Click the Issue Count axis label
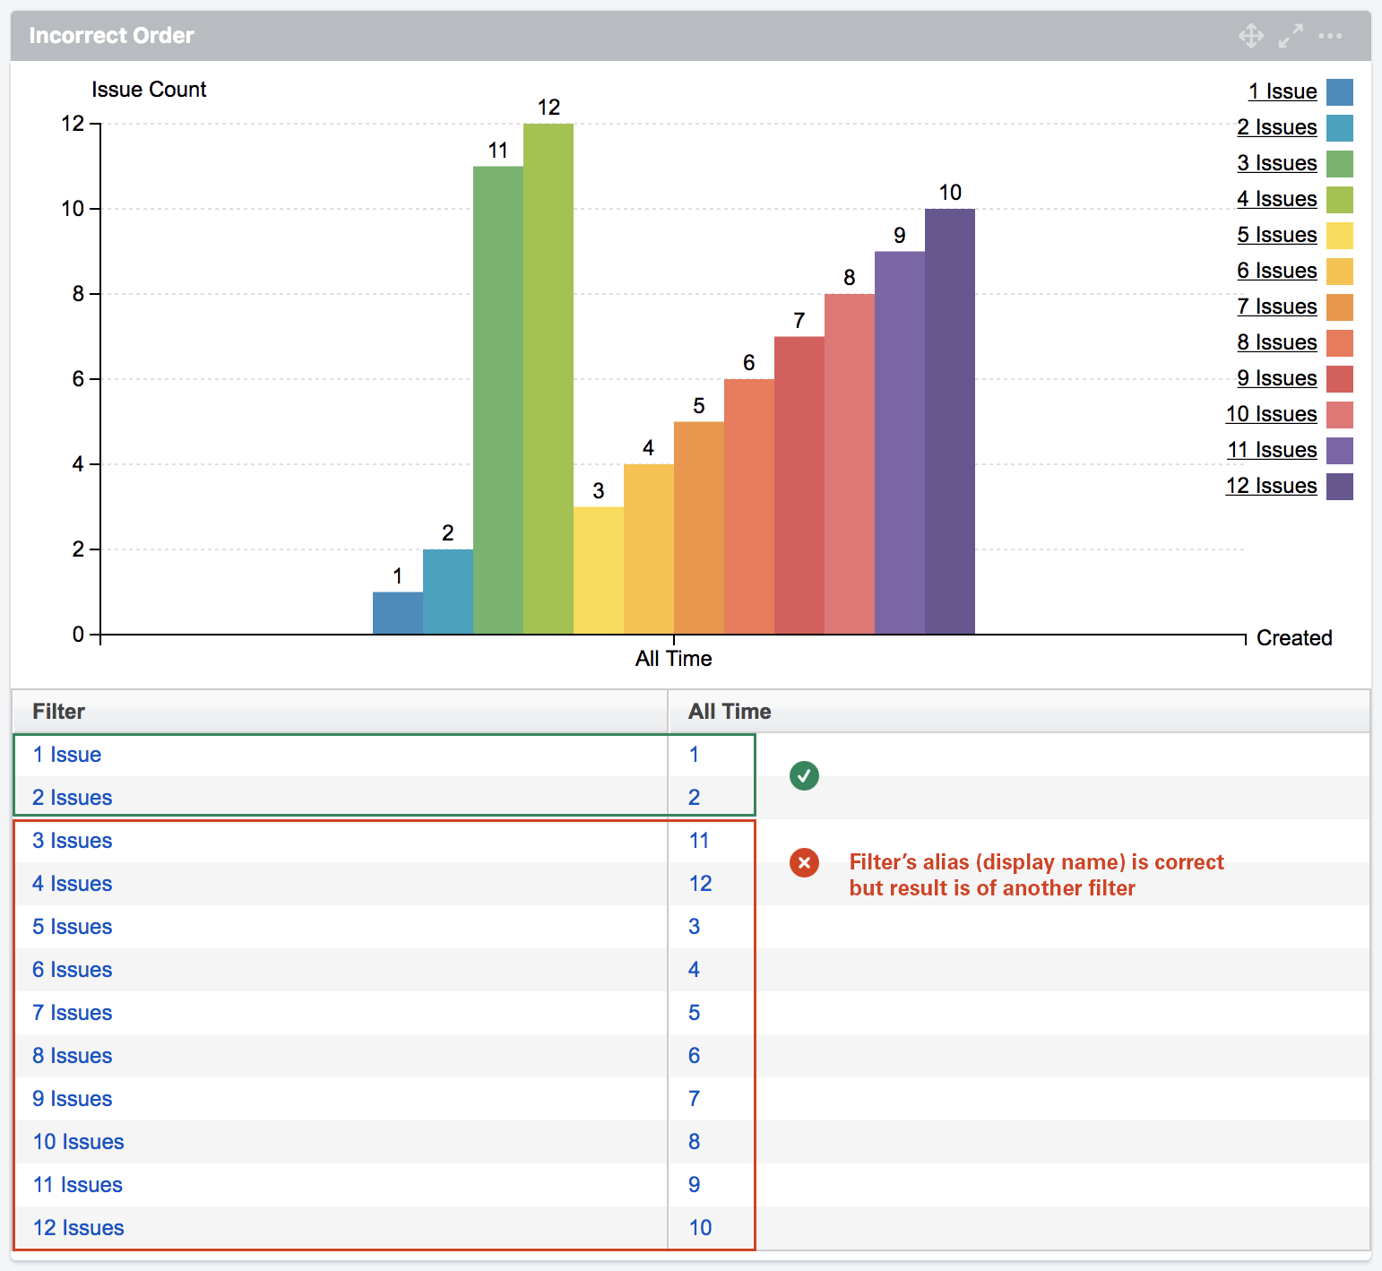 [x=149, y=90]
